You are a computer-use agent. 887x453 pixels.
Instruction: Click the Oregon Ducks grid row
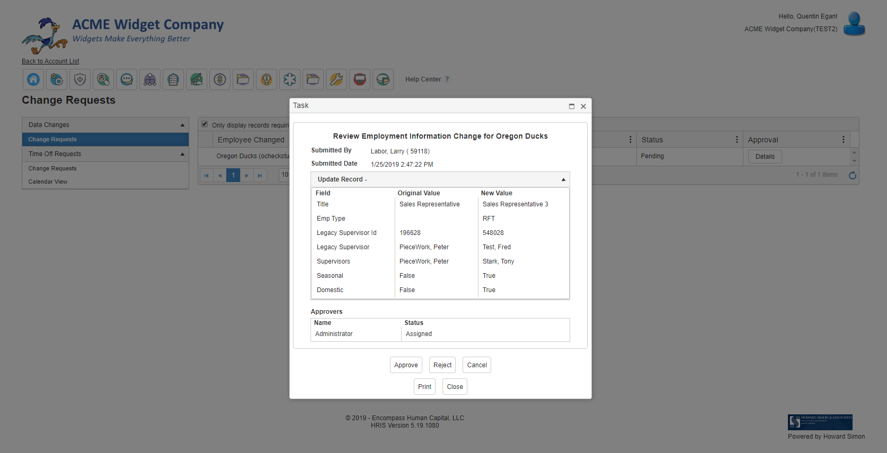[x=253, y=156]
